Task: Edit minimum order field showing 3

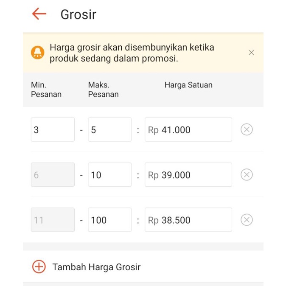Action: point(53,129)
